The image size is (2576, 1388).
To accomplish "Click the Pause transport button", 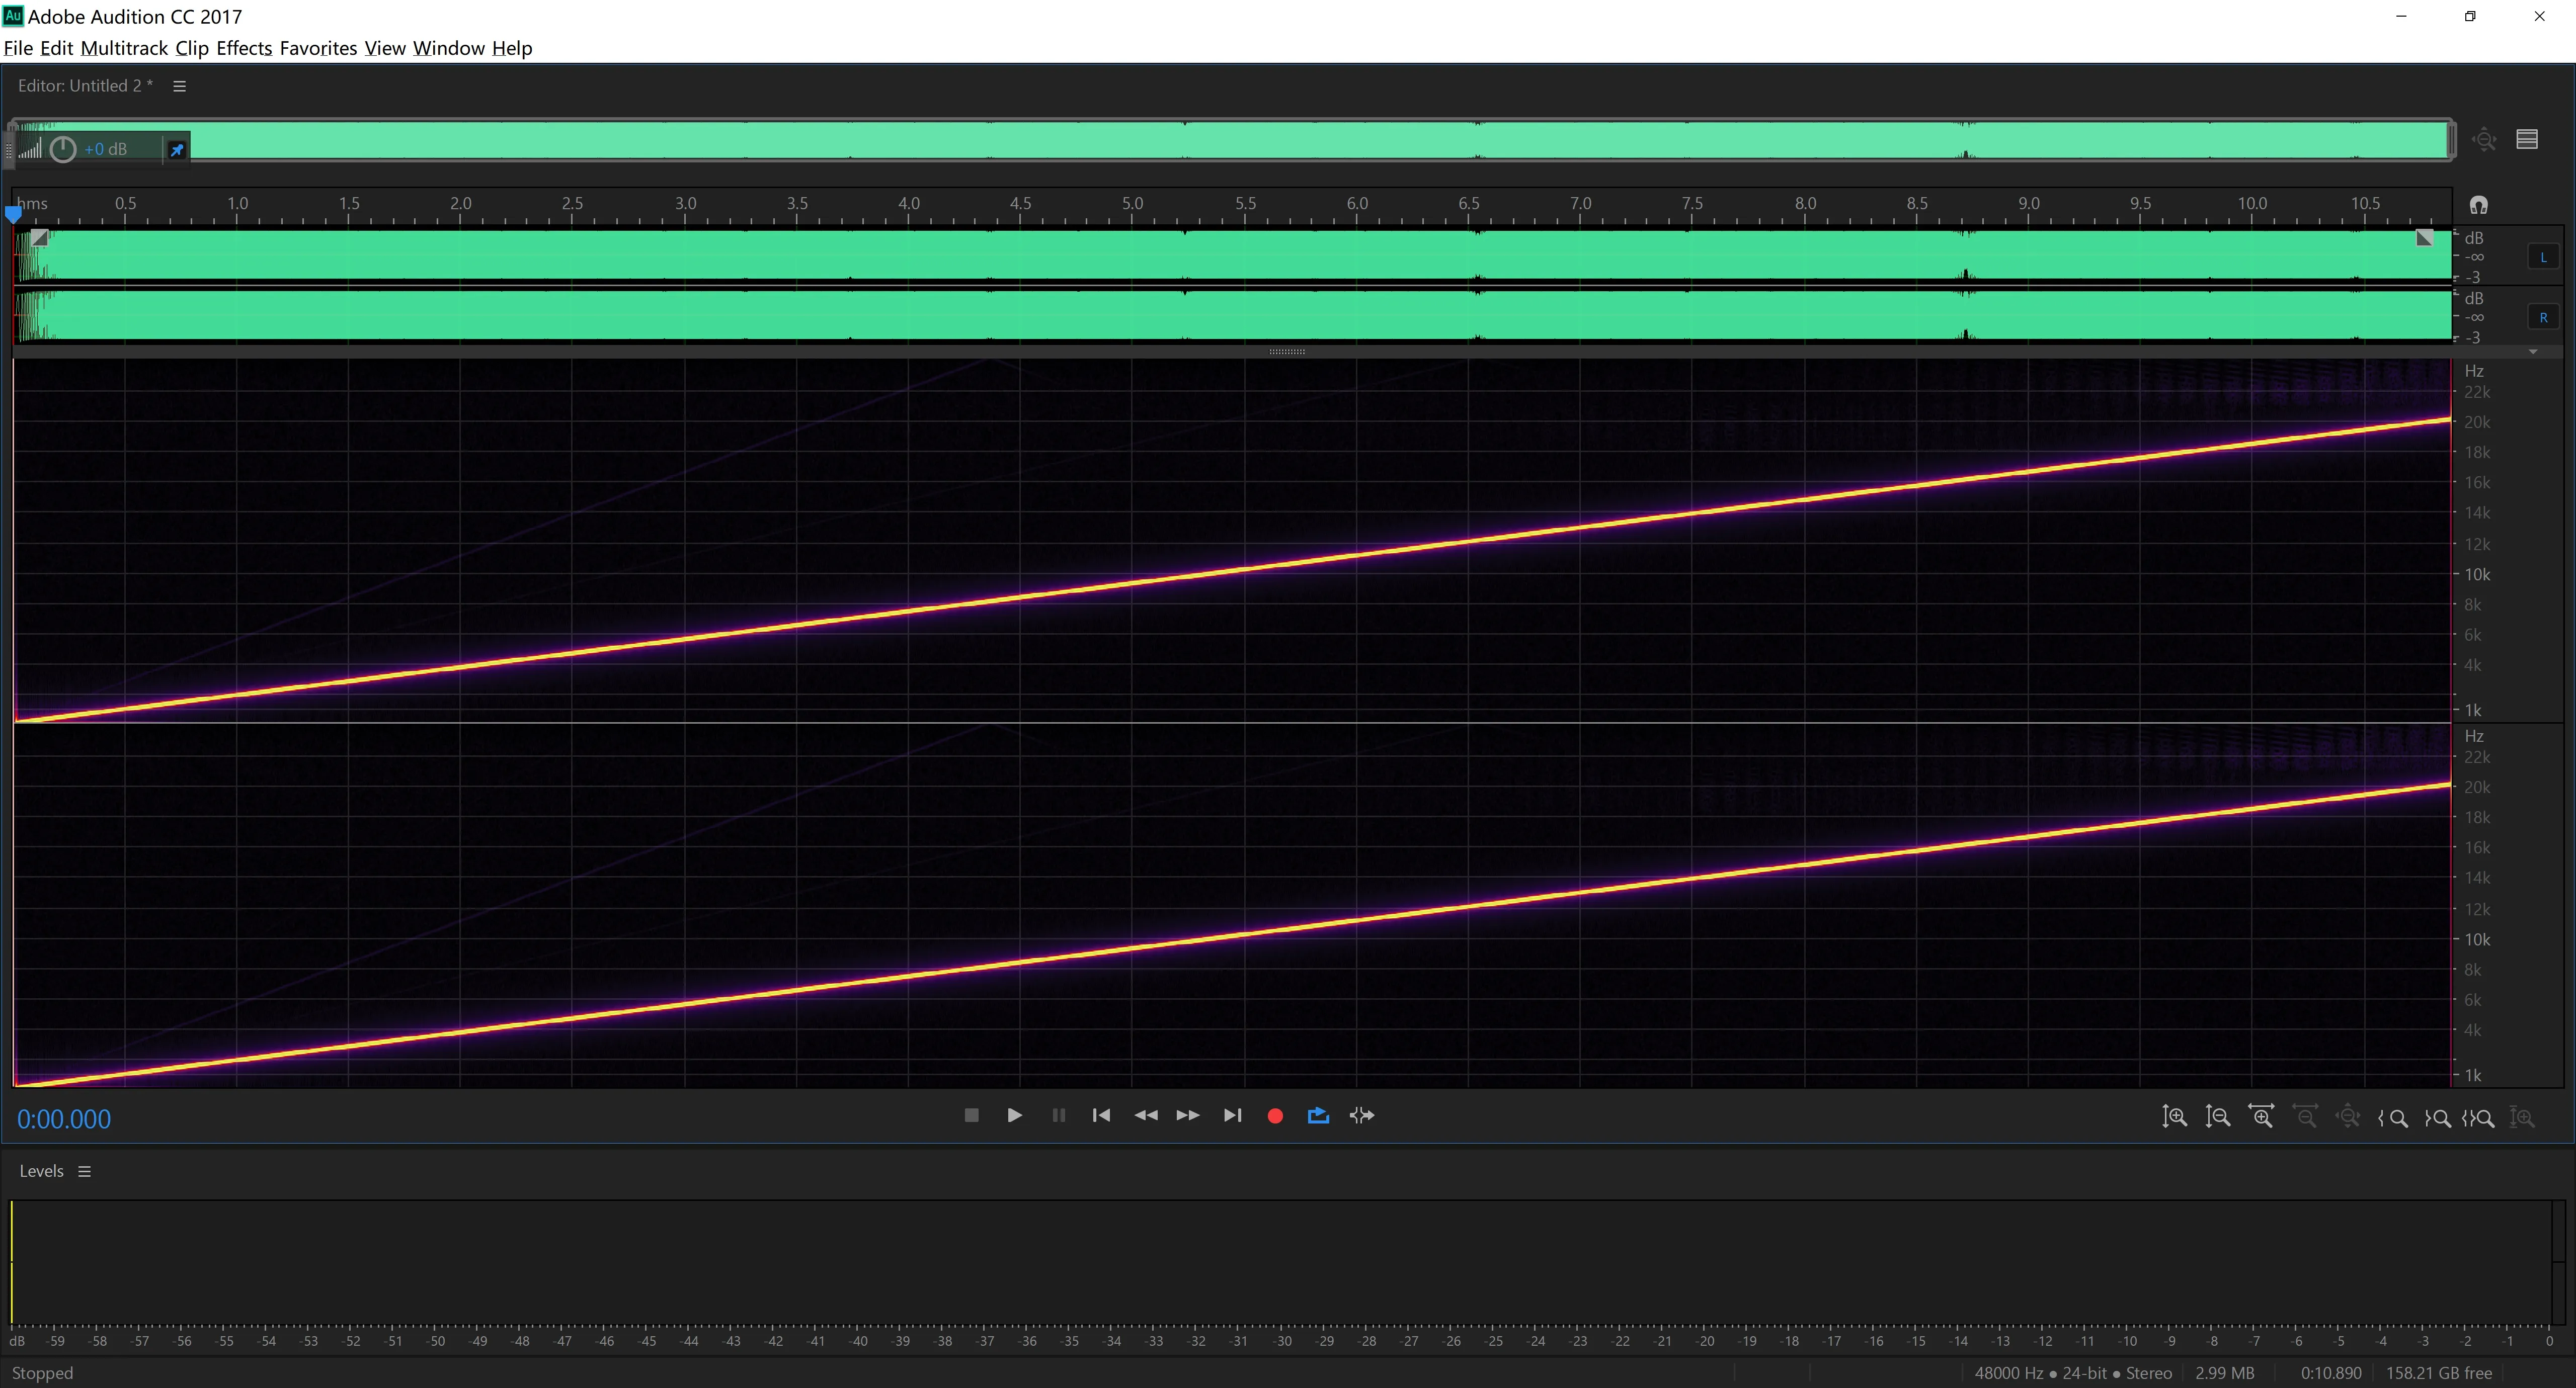I will [1058, 1115].
